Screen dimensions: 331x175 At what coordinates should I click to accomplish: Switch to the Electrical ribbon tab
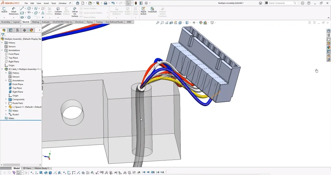pyautogui.click(x=79, y=22)
